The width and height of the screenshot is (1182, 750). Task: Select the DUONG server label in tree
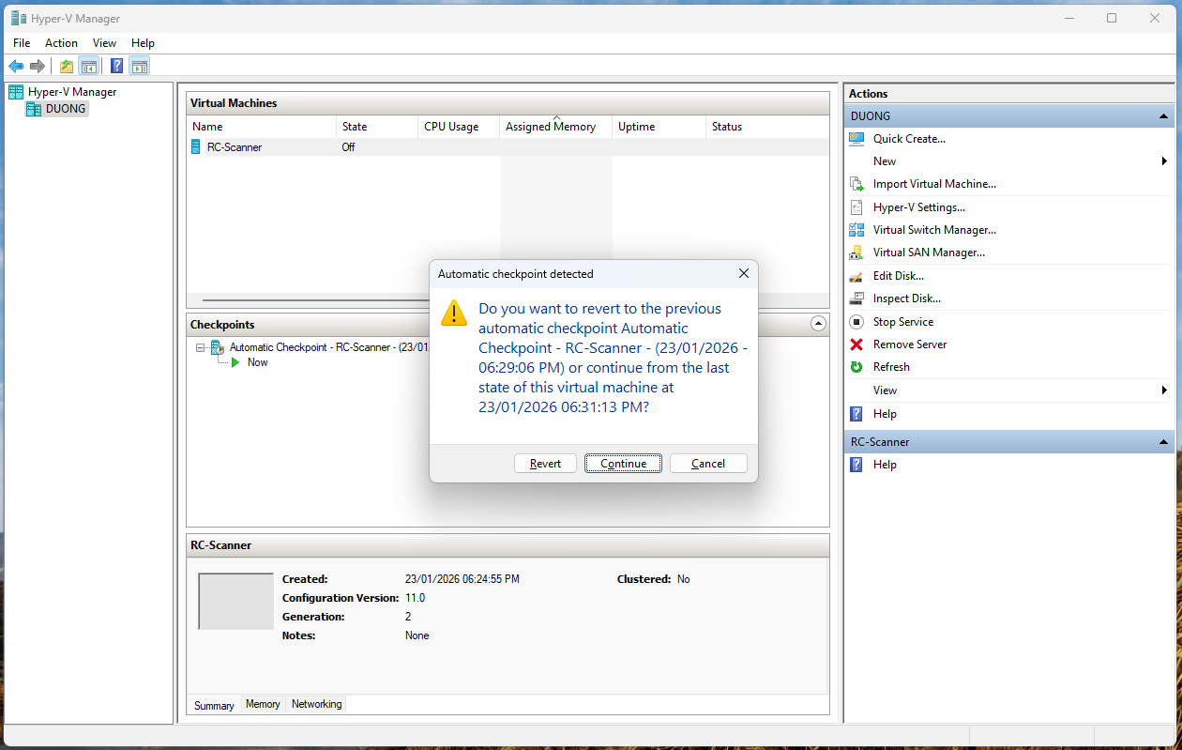66,109
